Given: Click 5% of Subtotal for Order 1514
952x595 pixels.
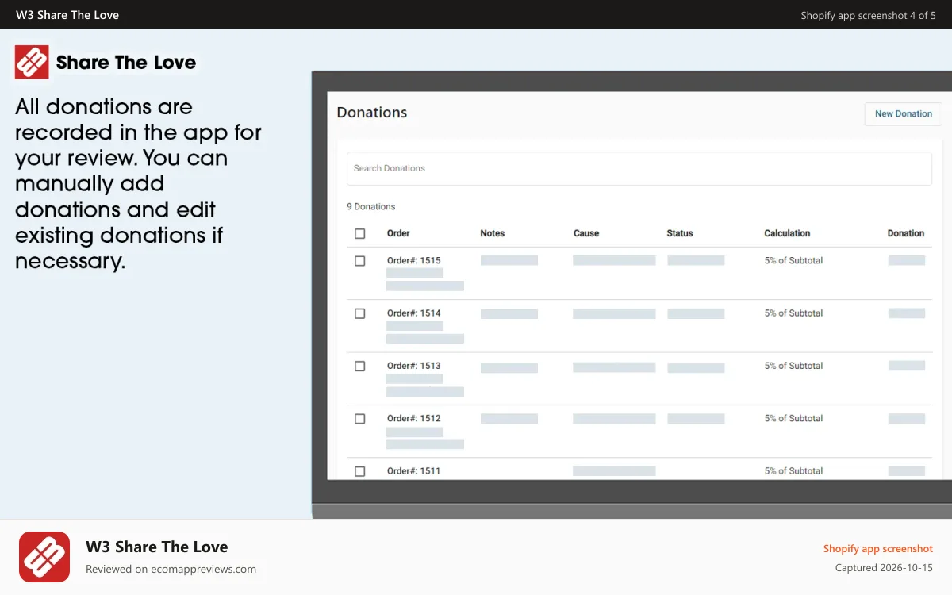Looking at the screenshot, I should [x=793, y=313].
